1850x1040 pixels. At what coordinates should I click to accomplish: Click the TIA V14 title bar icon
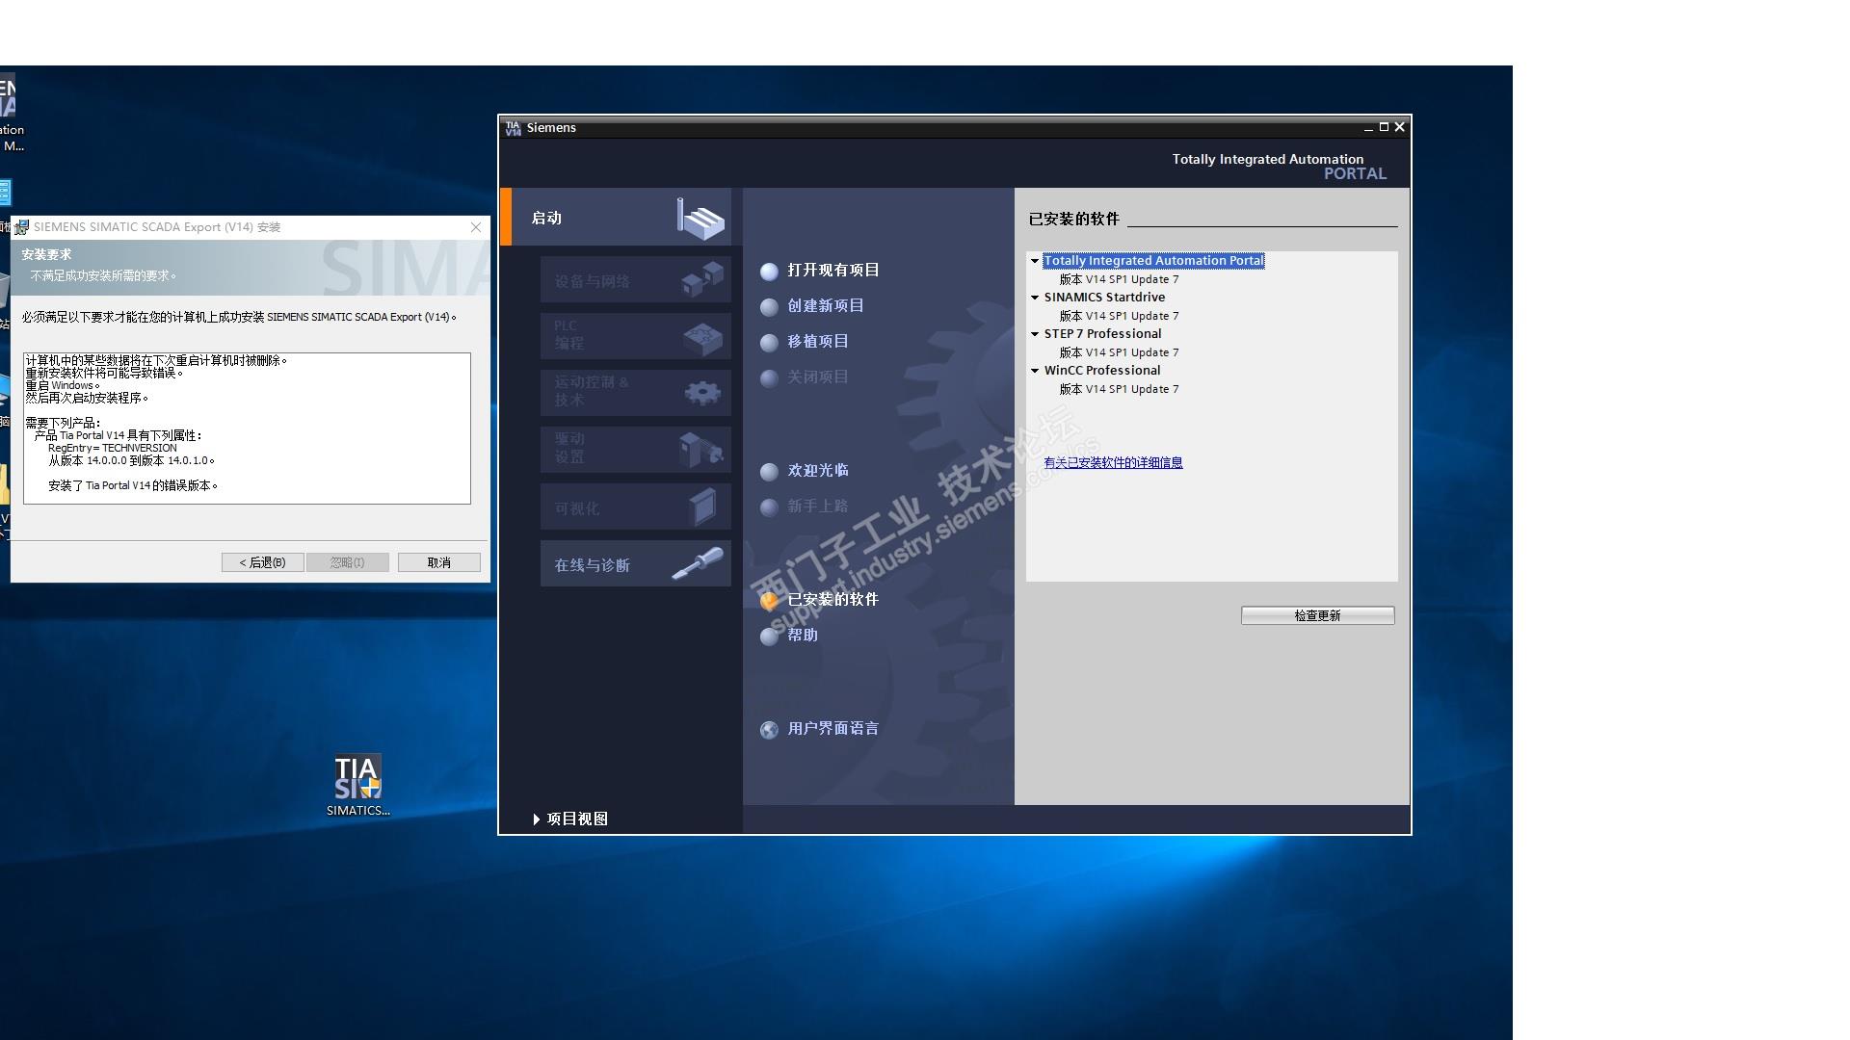tap(513, 128)
